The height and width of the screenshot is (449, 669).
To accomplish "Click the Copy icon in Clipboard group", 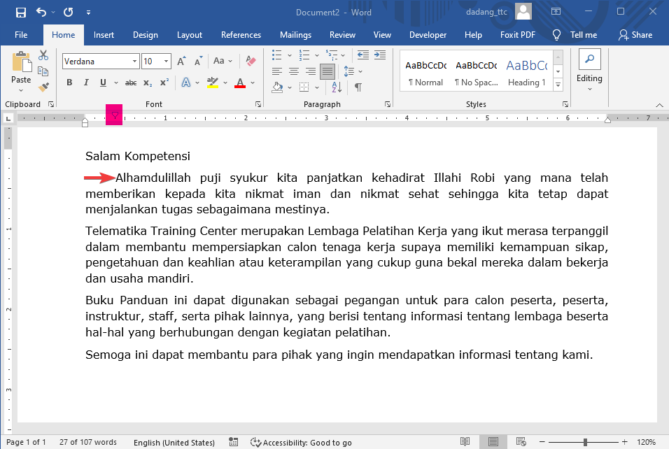I will click(42, 71).
